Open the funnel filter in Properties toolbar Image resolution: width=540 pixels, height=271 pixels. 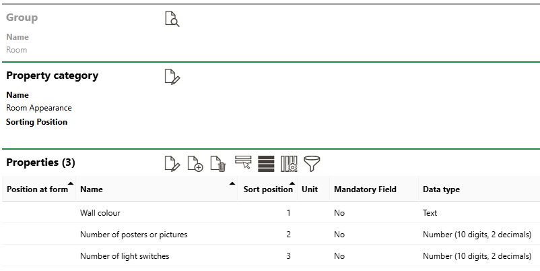312,163
